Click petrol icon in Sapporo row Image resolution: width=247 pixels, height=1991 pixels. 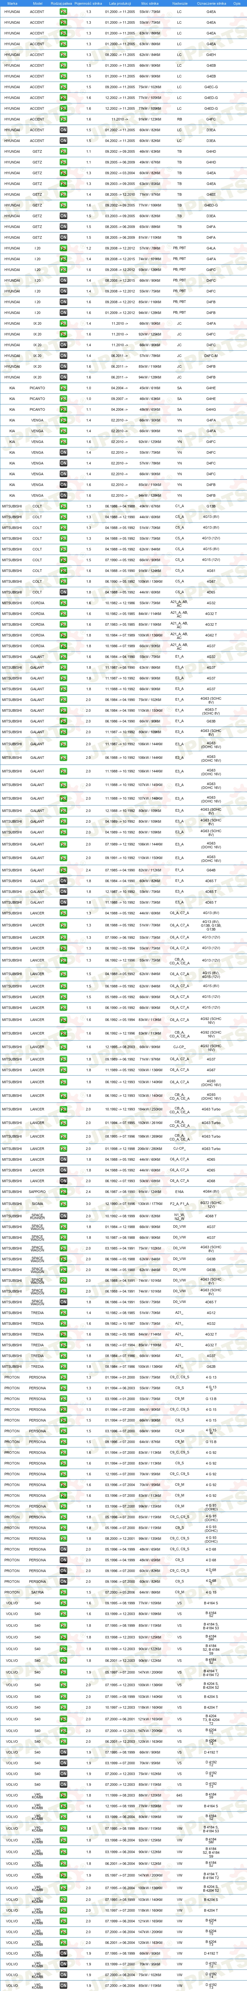click(x=63, y=1192)
